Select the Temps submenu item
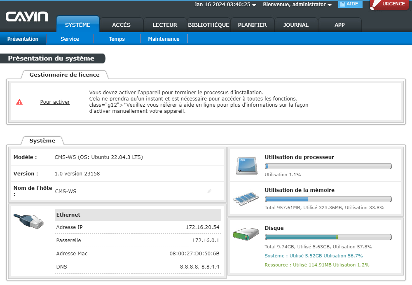 [x=117, y=39]
